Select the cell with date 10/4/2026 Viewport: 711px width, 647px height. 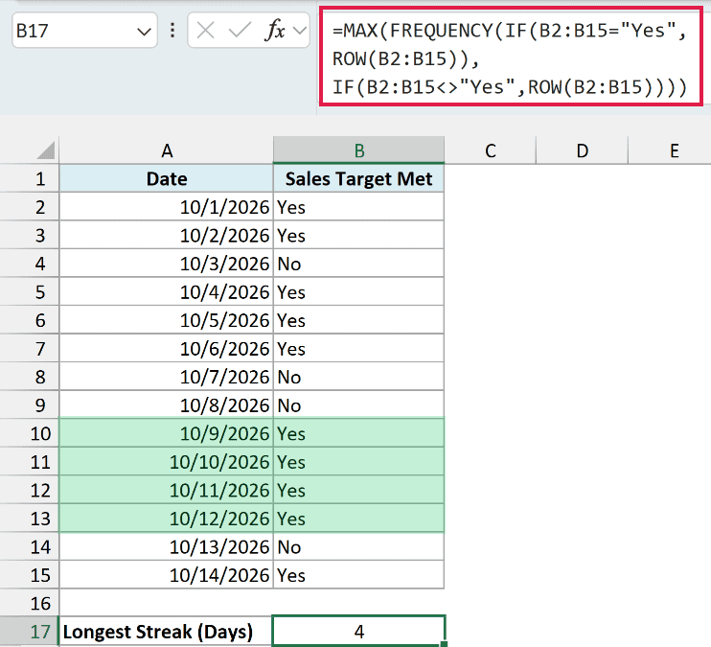[x=167, y=291]
